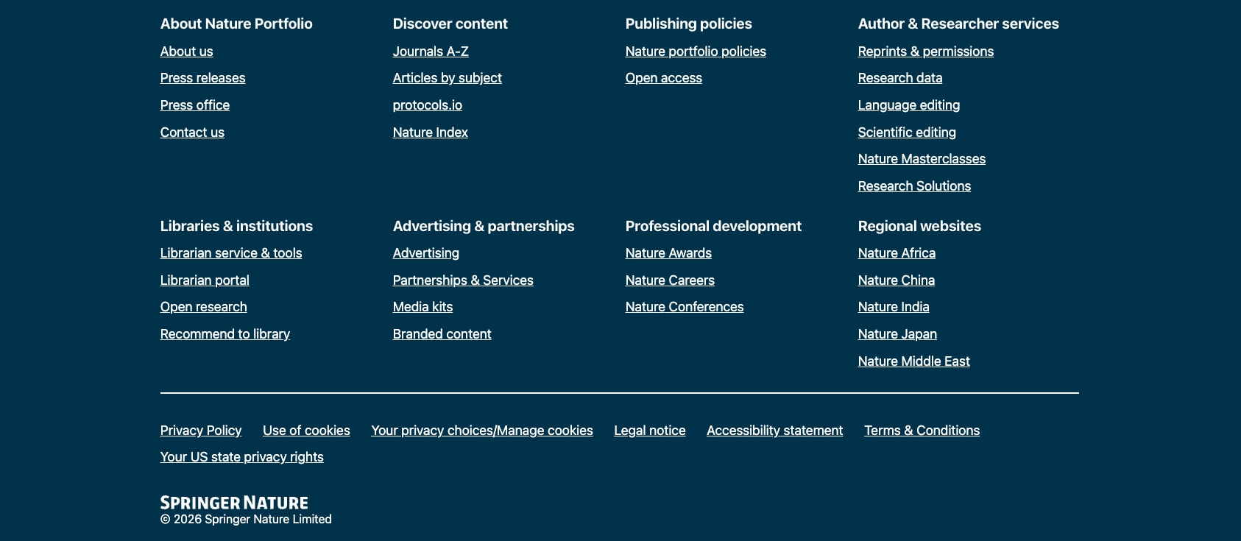The image size is (1241, 541).
Task: View the Legal notice
Action: point(650,431)
